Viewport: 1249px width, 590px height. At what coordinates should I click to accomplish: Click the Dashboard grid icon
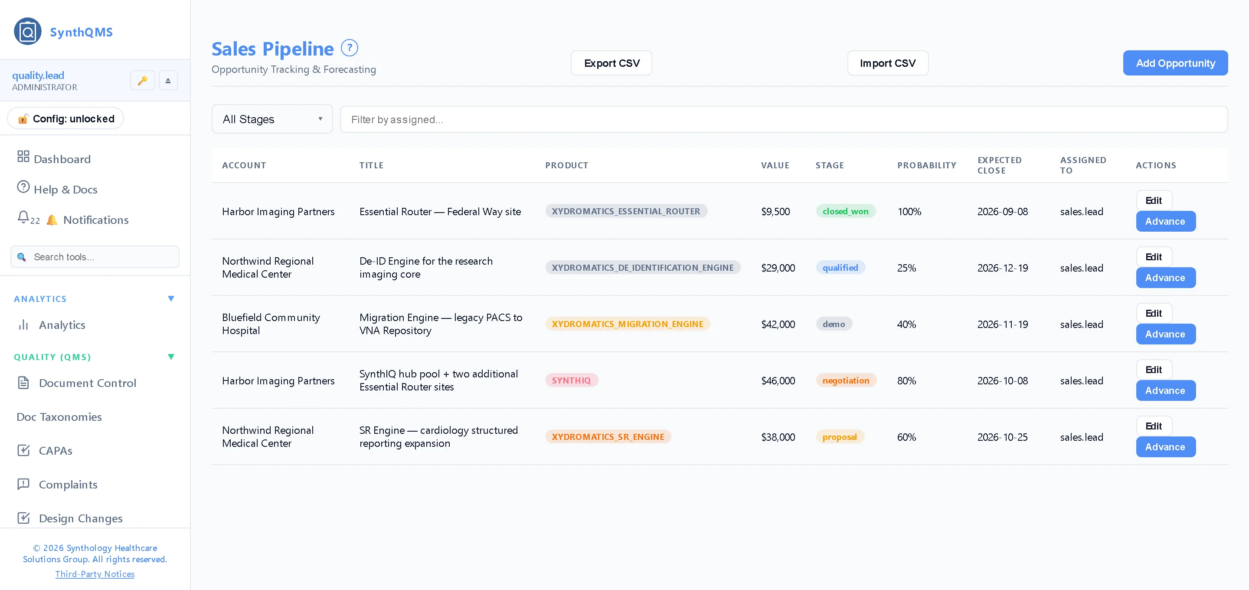(23, 156)
